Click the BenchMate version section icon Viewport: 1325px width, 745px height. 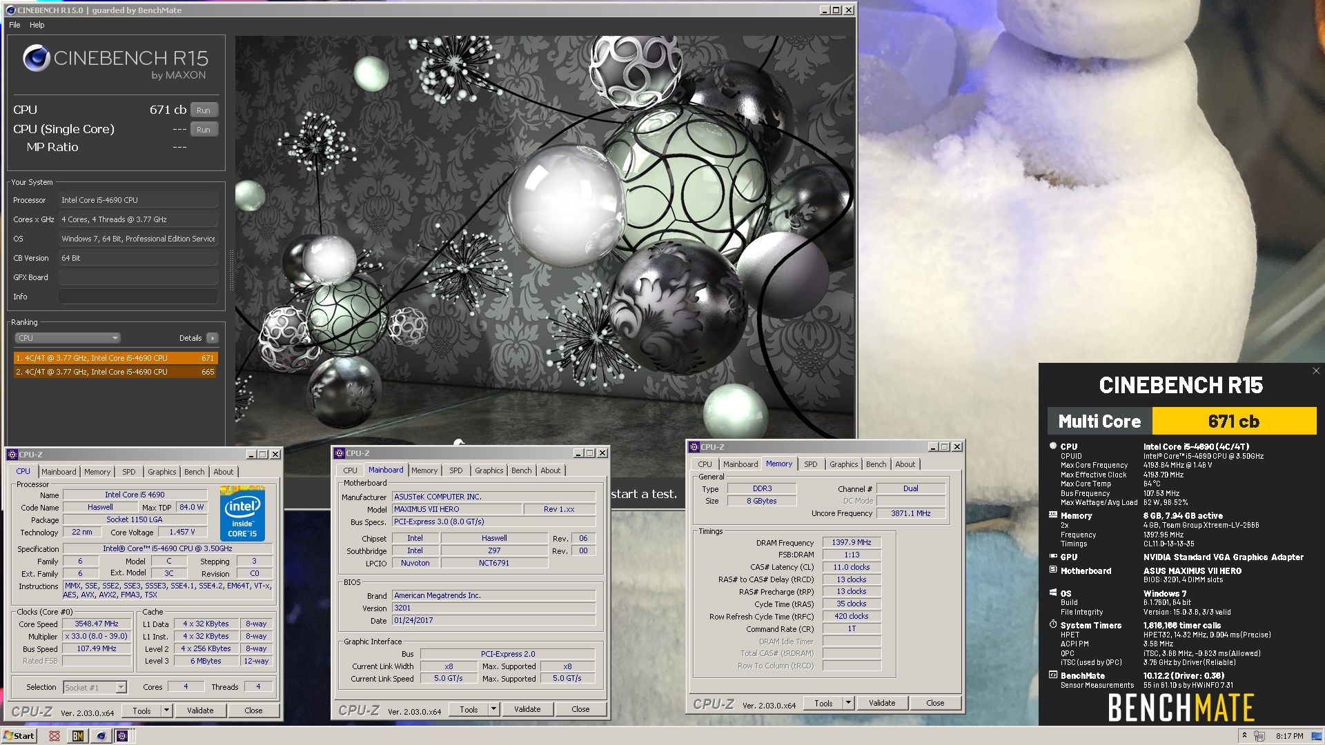[x=1053, y=675]
